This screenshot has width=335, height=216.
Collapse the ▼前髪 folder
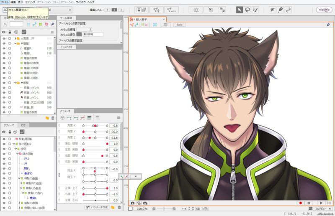pos(15,83)
